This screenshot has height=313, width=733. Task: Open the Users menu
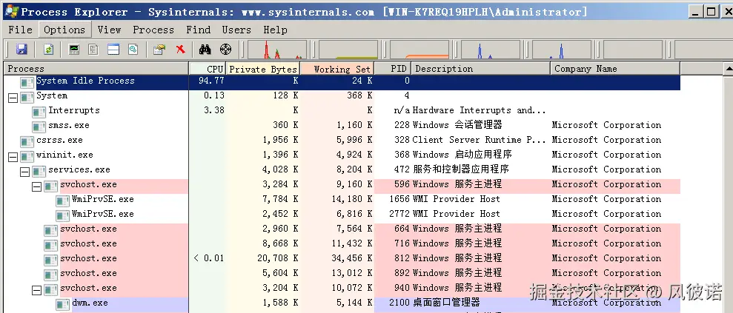(236, 30)
